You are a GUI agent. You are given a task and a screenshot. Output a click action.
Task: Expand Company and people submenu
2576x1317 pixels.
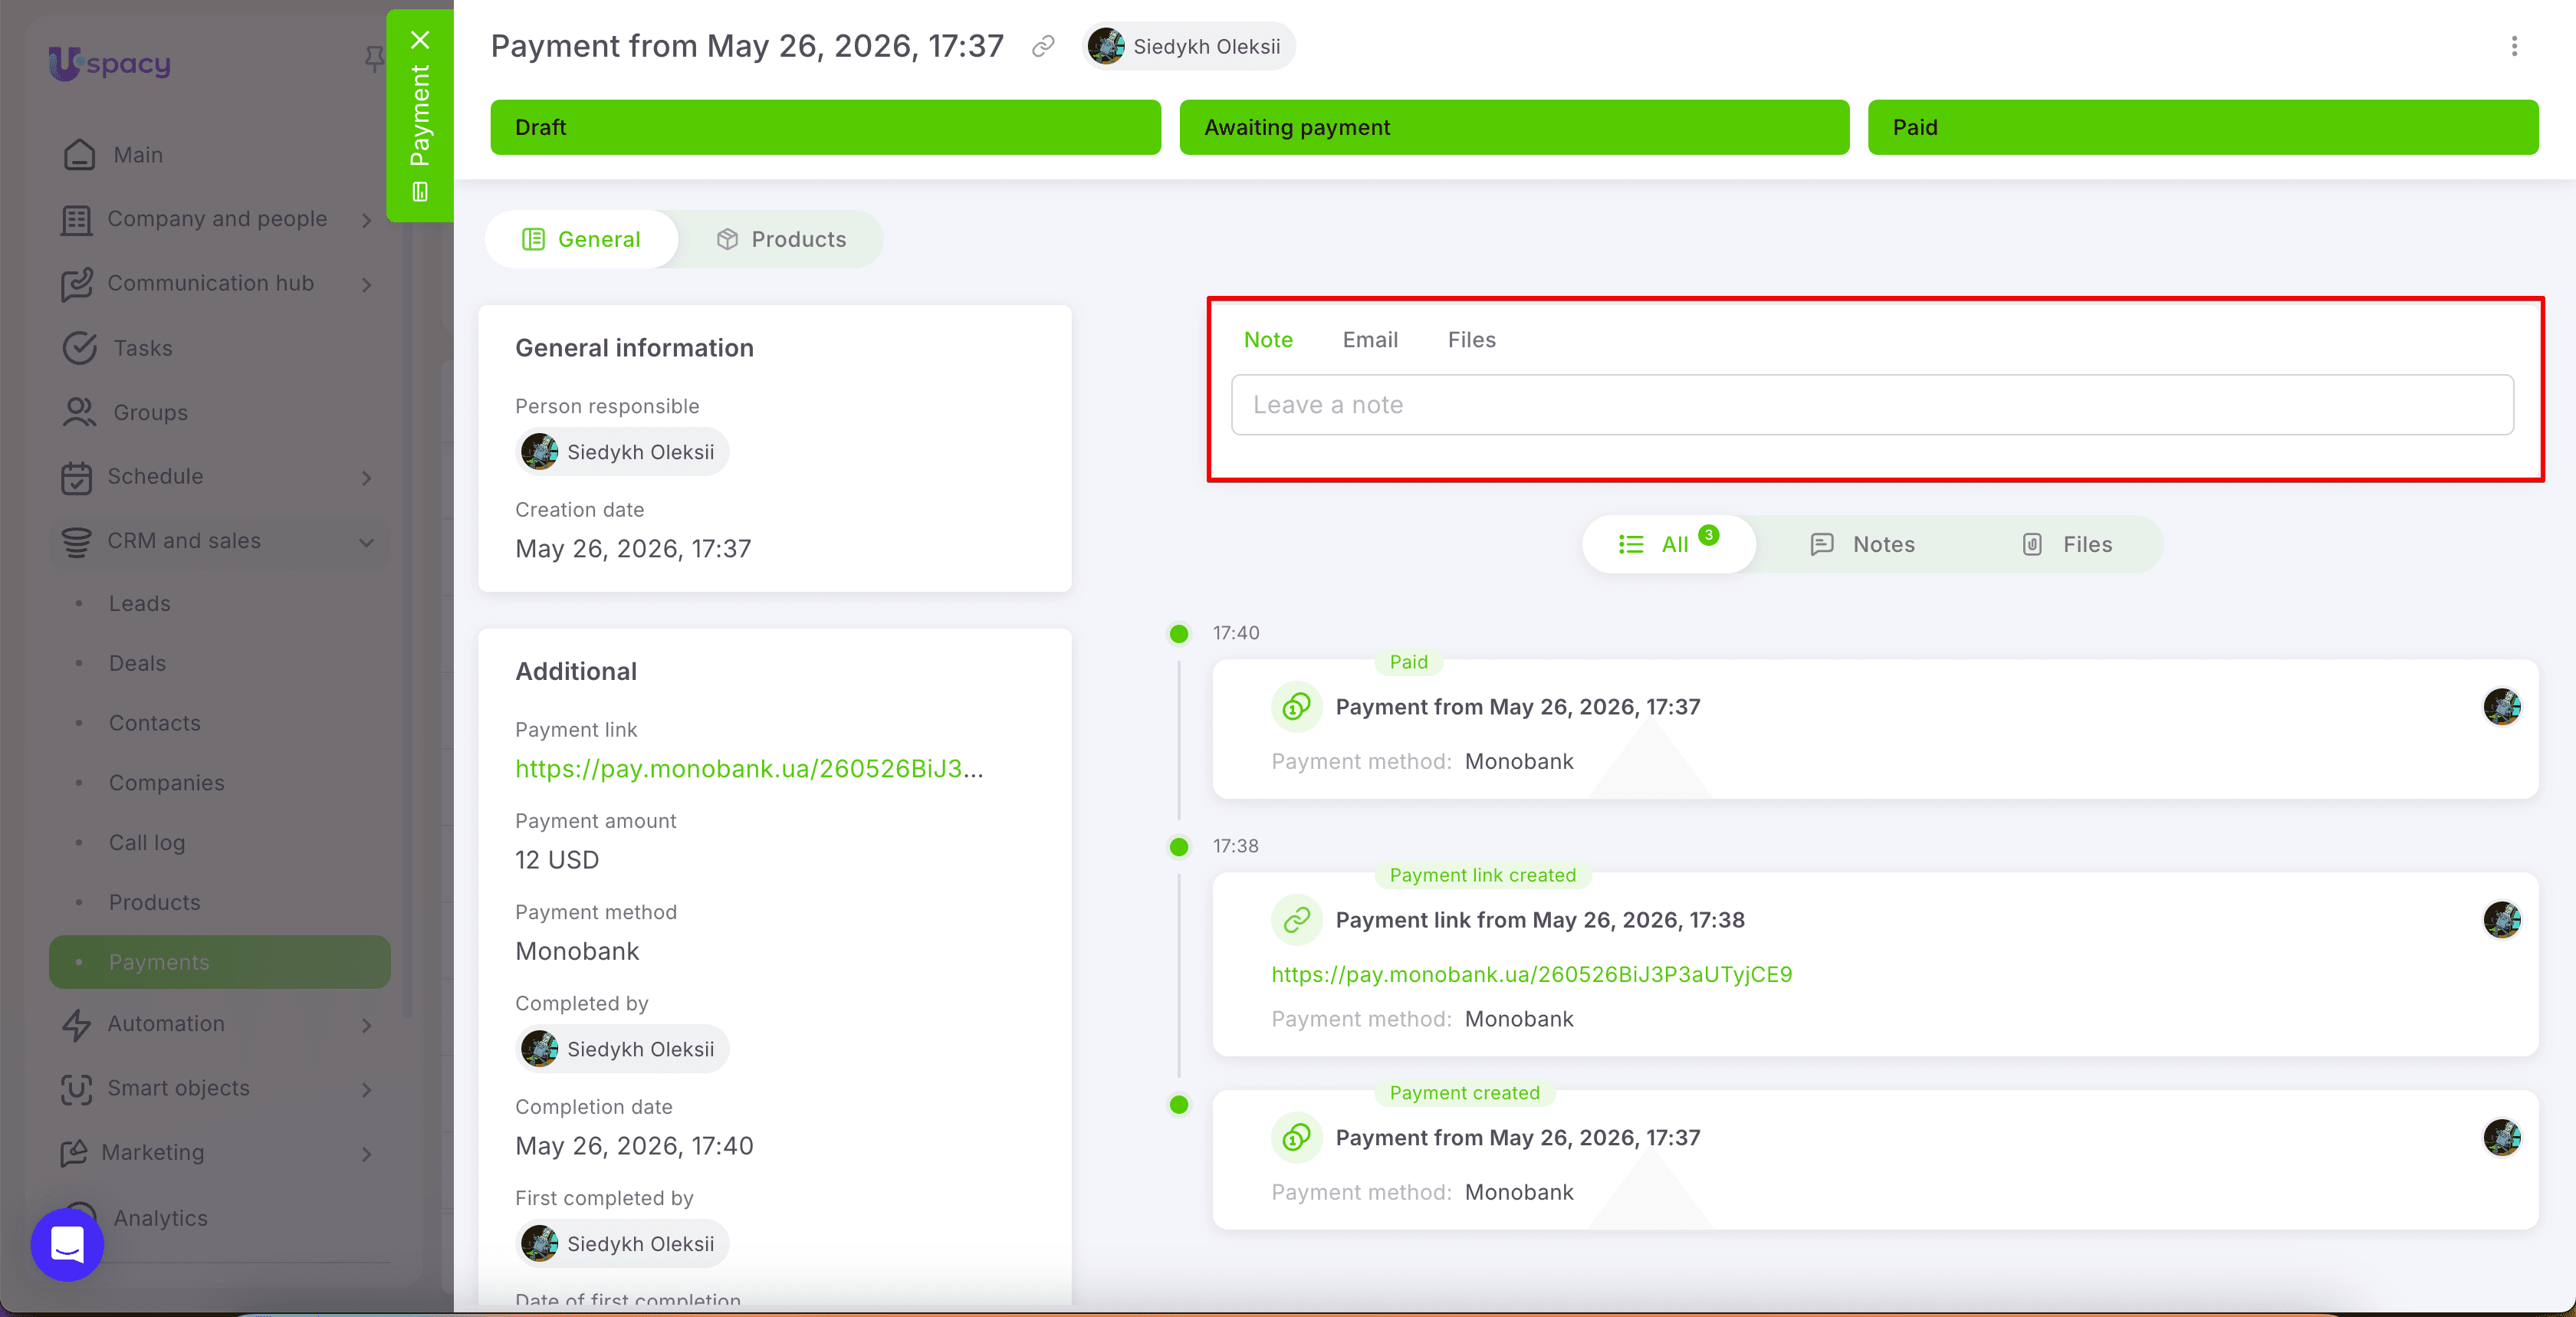[x=367, y=220]
